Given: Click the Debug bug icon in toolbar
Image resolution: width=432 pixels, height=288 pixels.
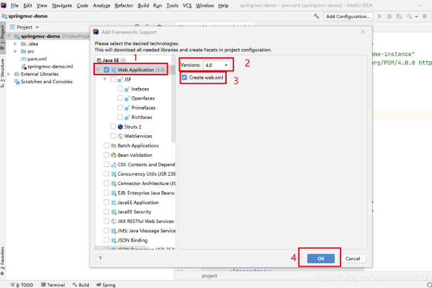Looking at the screenshot, I should (389, 16).
